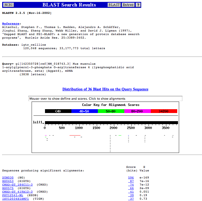Click the magenta 80-200 color key segment

pos(137,111)
